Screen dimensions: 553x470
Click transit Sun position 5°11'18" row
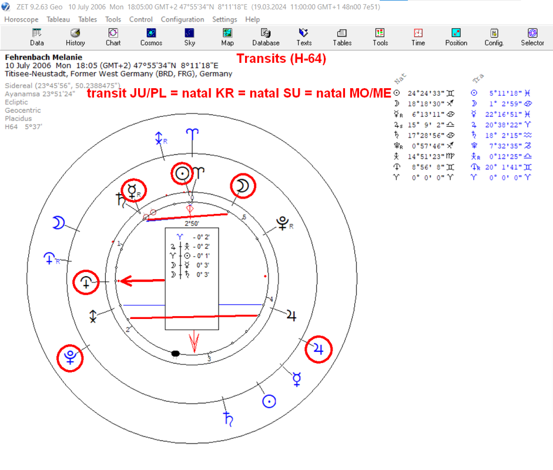[x=501, y=93]
